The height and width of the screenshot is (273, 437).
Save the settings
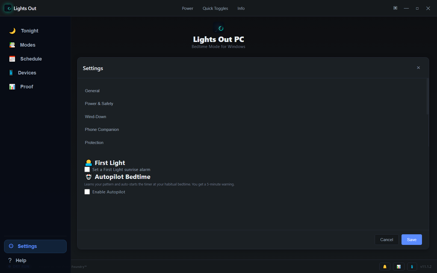tap(412, 240)
